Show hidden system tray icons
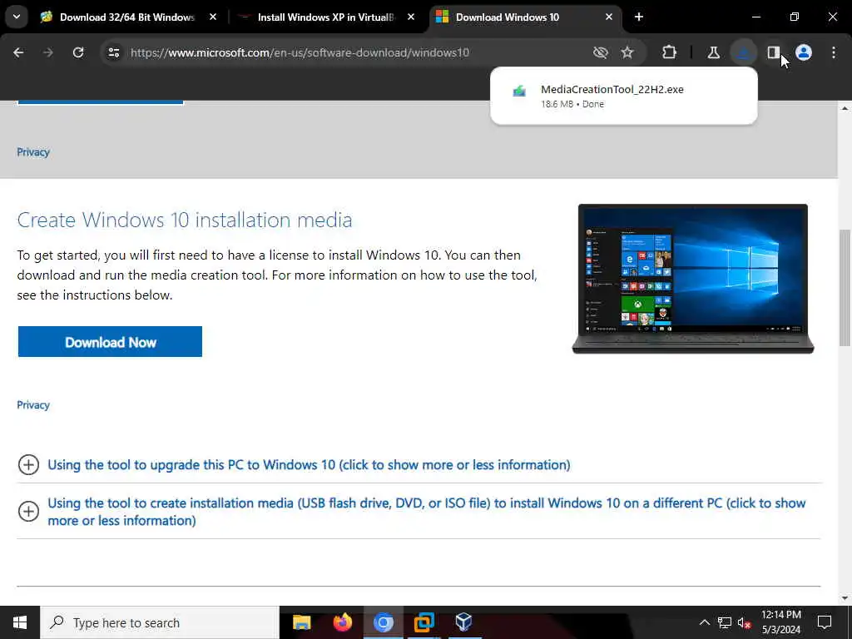 coord(704,622)
